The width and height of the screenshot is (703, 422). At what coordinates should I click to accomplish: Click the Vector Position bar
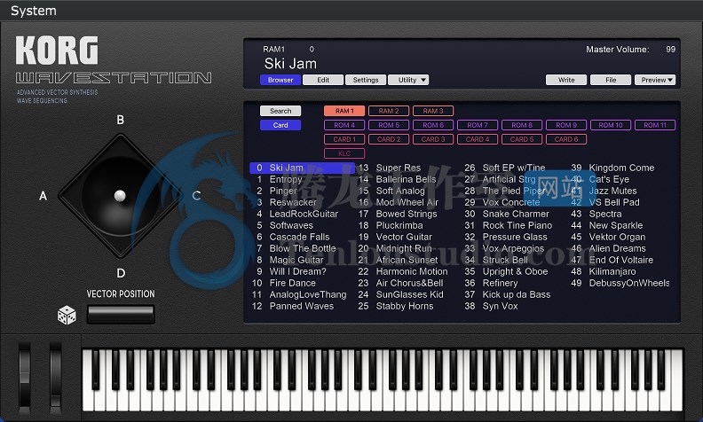coord(121,315)
